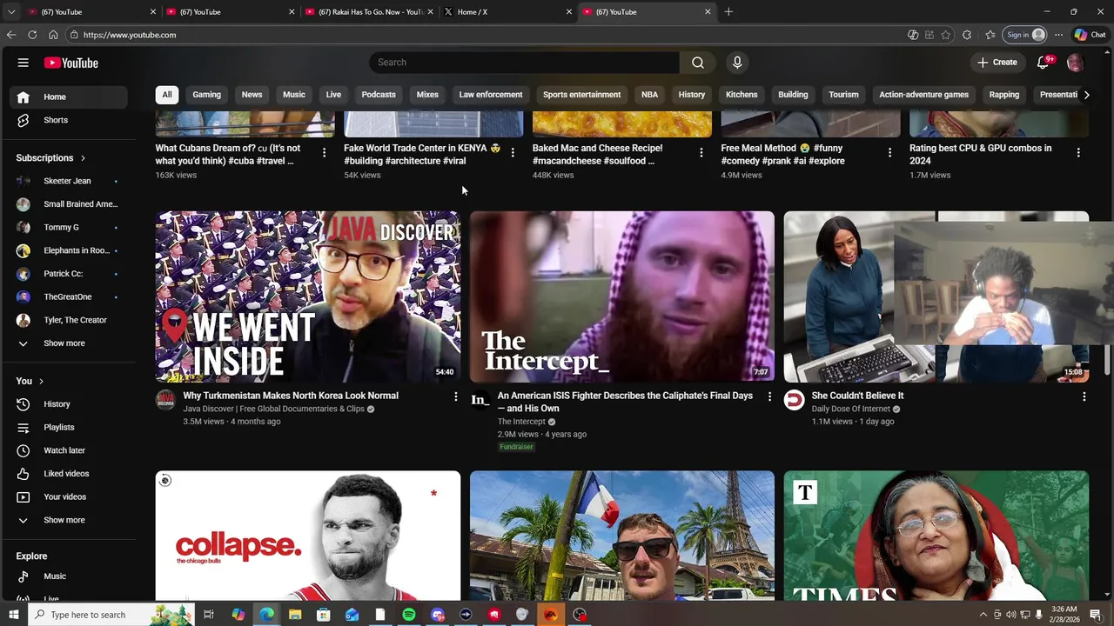1114x626 pixels.
Task: Open File Explorer from the taskbar
Action: tap(295, 615)
